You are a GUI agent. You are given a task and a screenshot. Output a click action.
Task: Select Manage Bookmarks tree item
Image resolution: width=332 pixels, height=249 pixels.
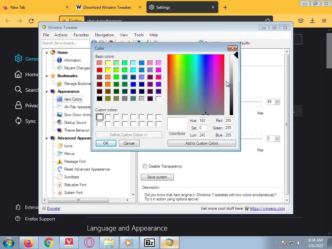pos(77,84)
